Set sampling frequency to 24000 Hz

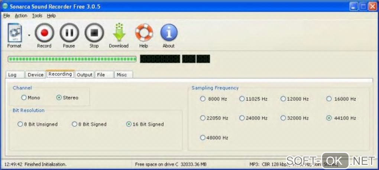[253, 118]
